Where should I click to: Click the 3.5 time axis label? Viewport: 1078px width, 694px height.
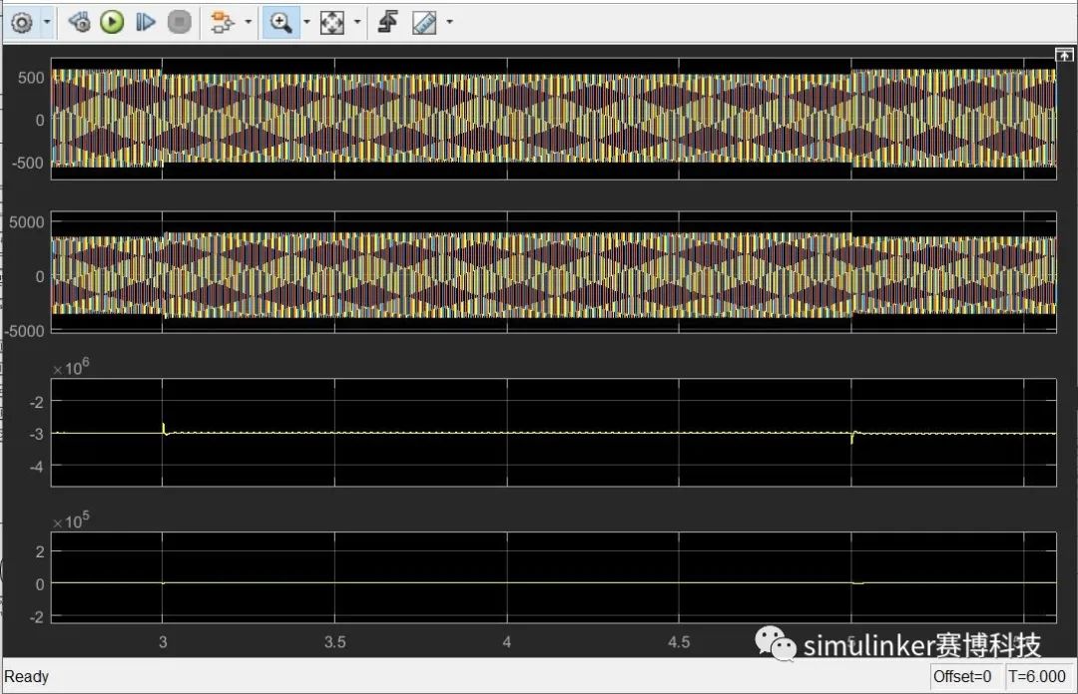click(x=334, y=642)
